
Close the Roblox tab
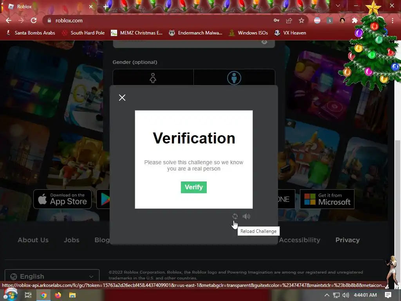coord(91,7)
